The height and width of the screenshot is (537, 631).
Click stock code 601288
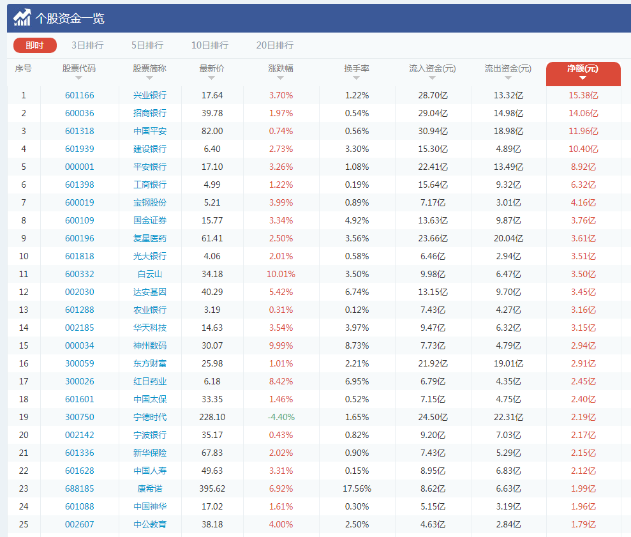pos(80,310)
